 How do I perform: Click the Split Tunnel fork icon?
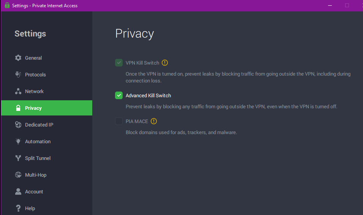pyautogui.click(x=18, y=158)
